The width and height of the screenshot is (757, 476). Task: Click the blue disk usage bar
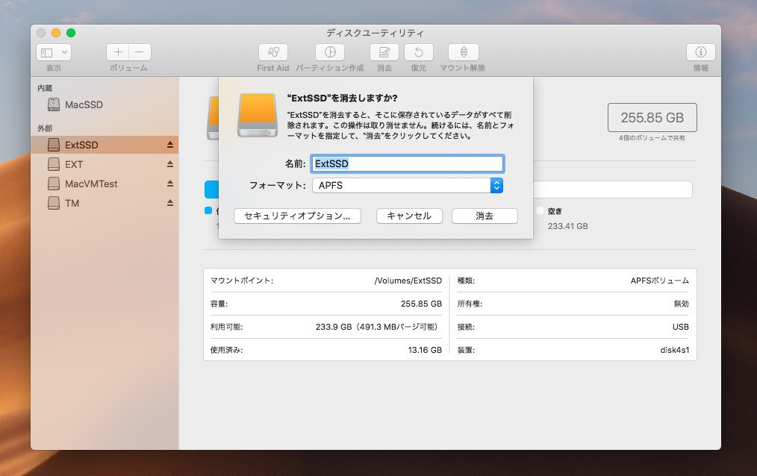tap(211, 189)
